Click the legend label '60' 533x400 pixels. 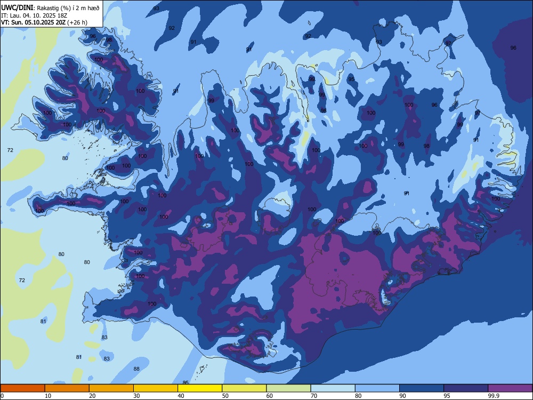point(270,396)
